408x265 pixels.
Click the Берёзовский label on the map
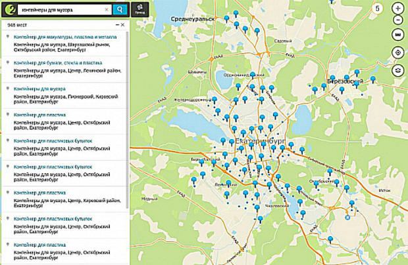pos(345,81)
